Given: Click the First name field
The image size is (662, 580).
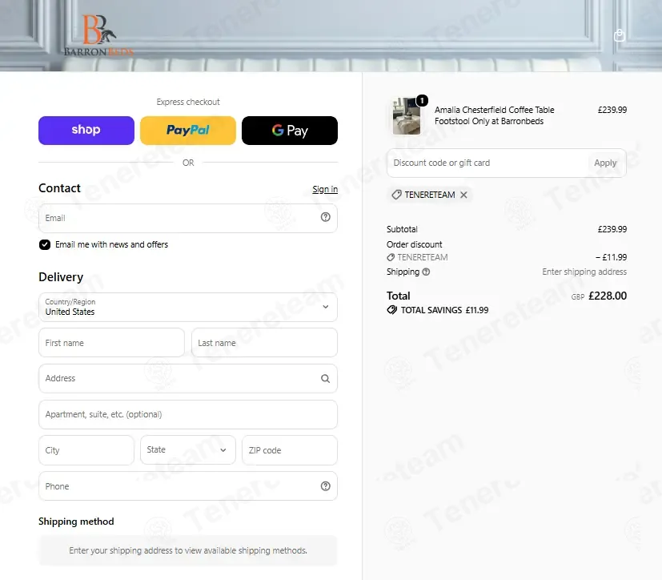Looking at the screenshot, I should point(111,343).
